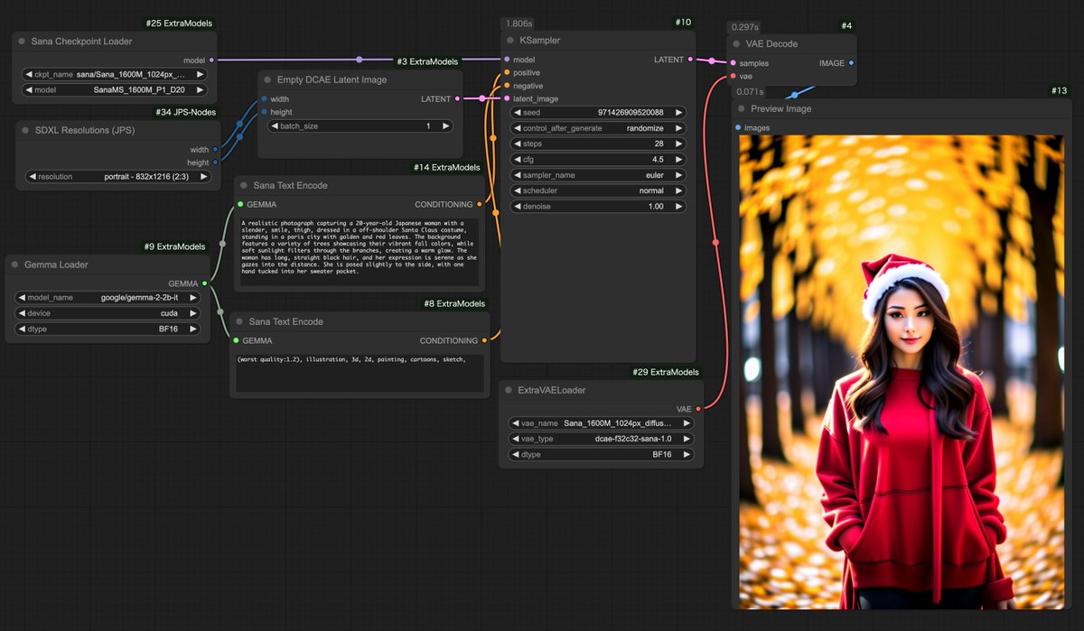The width and height of the screenshot is (1084, 631).
Task: Click the width input port on Empty DCAE Latent Image
Action: (x=264, y=99)
